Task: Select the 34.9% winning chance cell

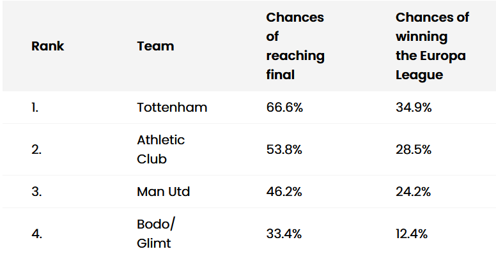Action: [414, 107]
